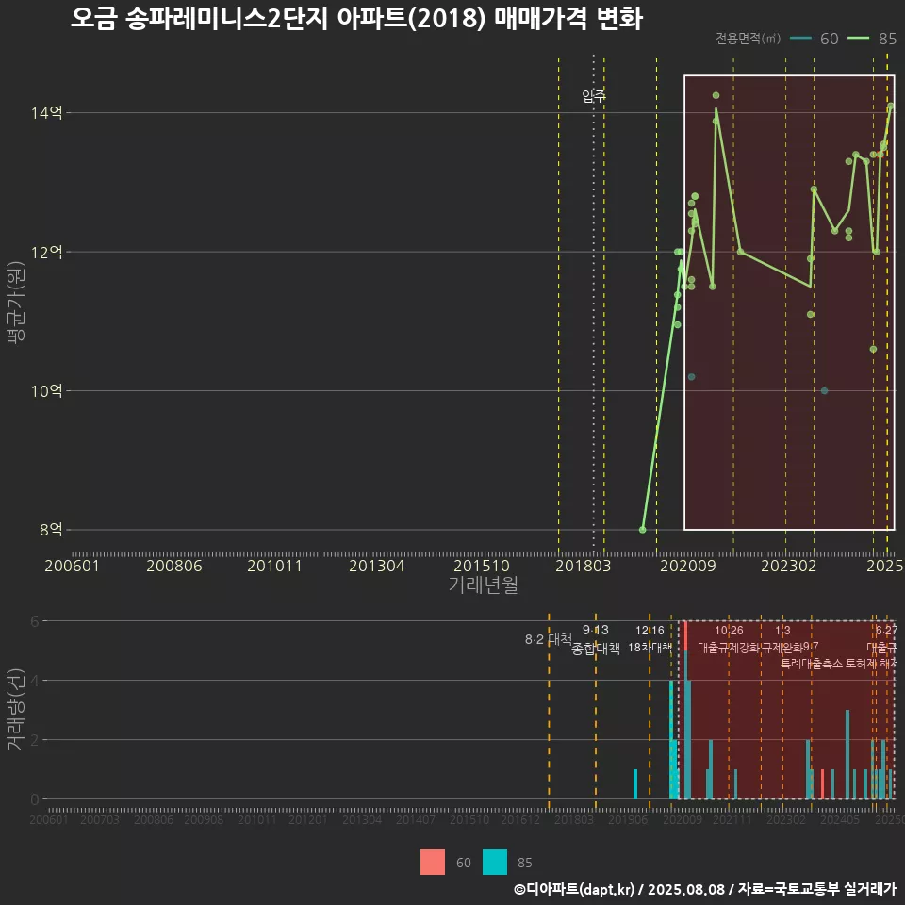Click the 9·13 종합대책 policy annotation

tap(596, 639)
